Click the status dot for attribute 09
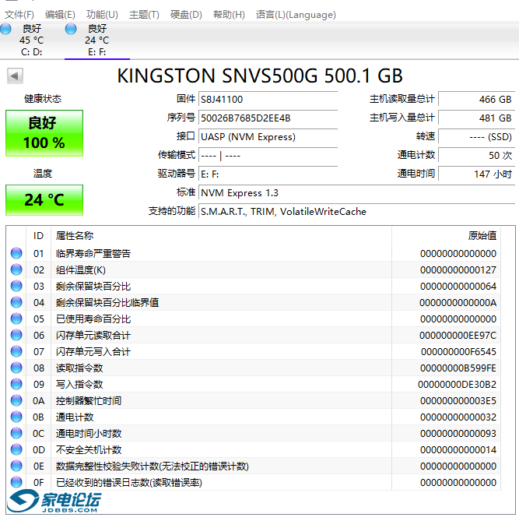Screen dimensions: 519x521 point(16,384)
